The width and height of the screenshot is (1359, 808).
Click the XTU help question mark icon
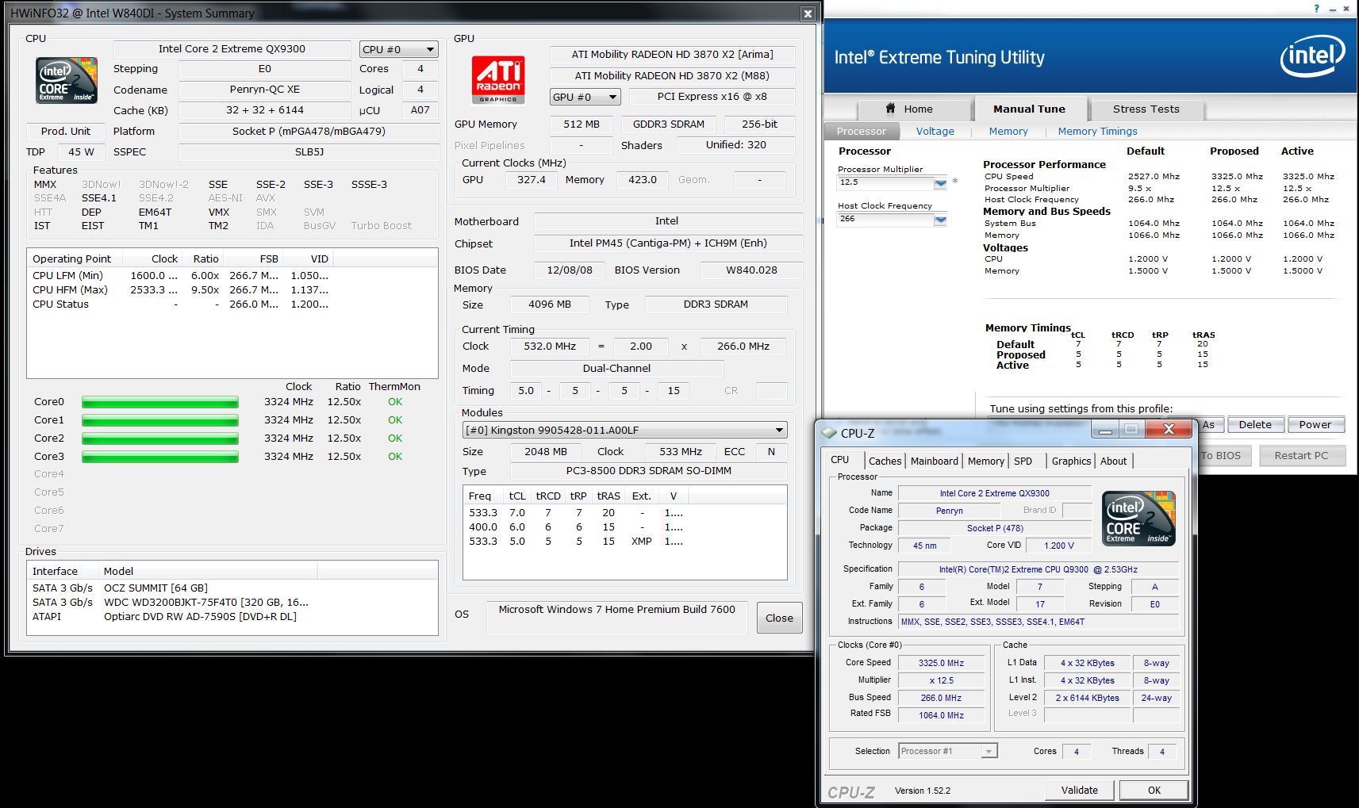coord(1316,9)
